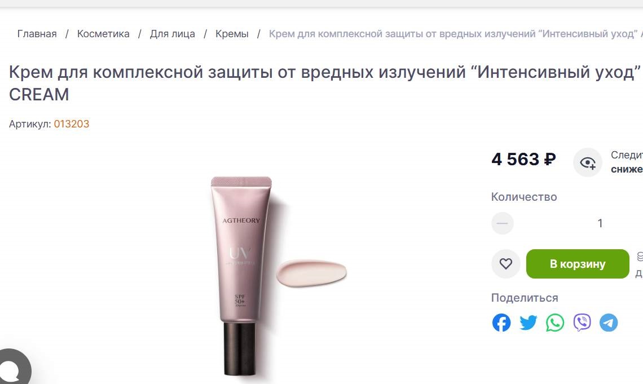
Task: Click the price-drop tracking link text
Action: 627,162
